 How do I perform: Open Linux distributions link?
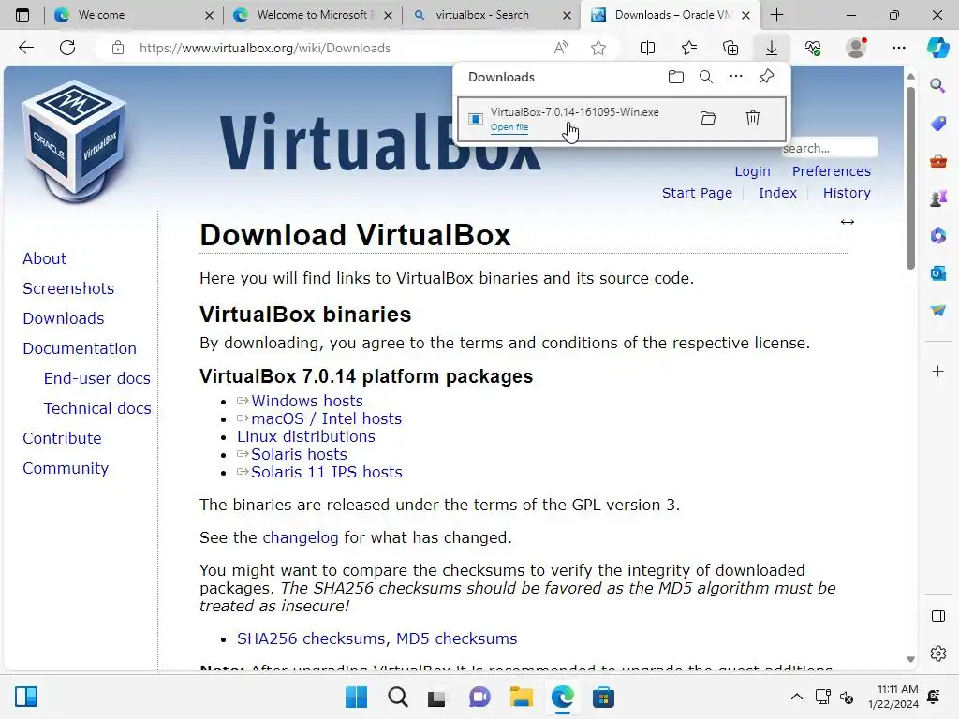(x=306, y=436)
